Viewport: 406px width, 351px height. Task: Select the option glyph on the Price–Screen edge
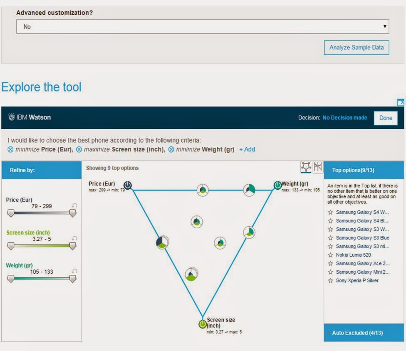pyautogui.click(x=162, y=242)
